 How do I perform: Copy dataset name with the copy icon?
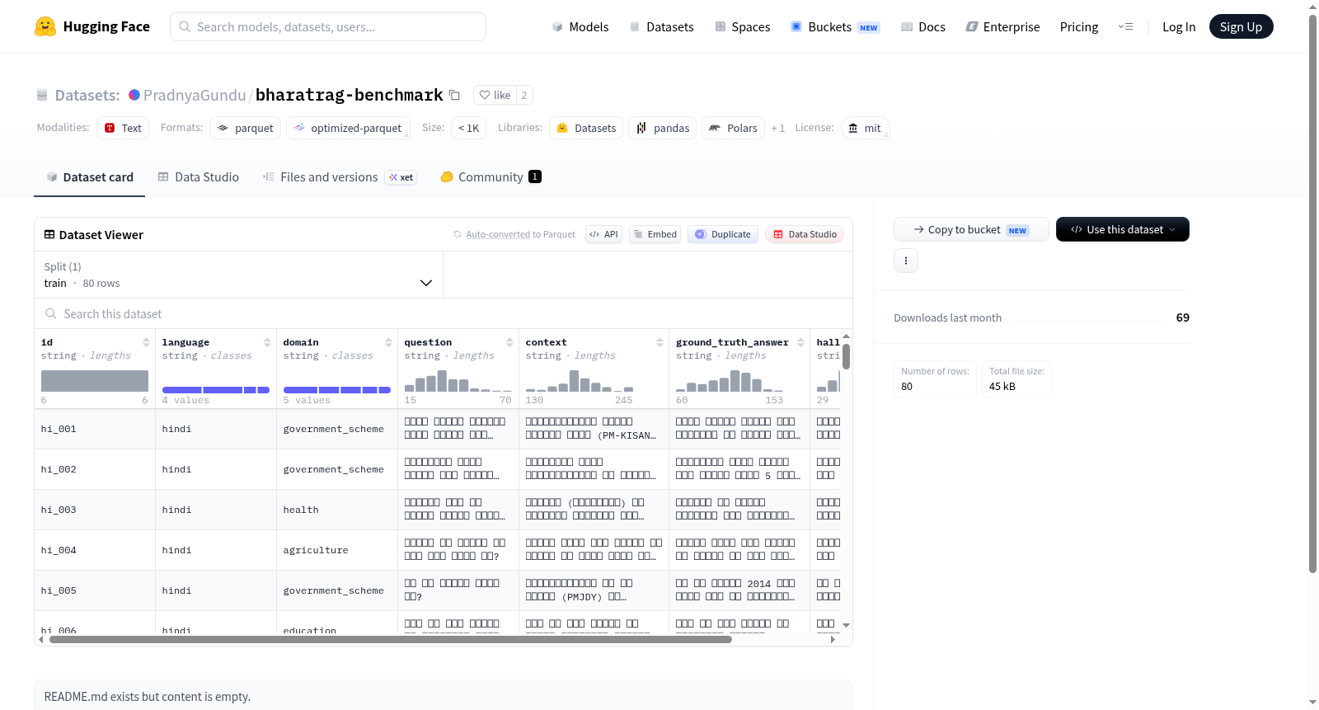(x=454, y=95)
